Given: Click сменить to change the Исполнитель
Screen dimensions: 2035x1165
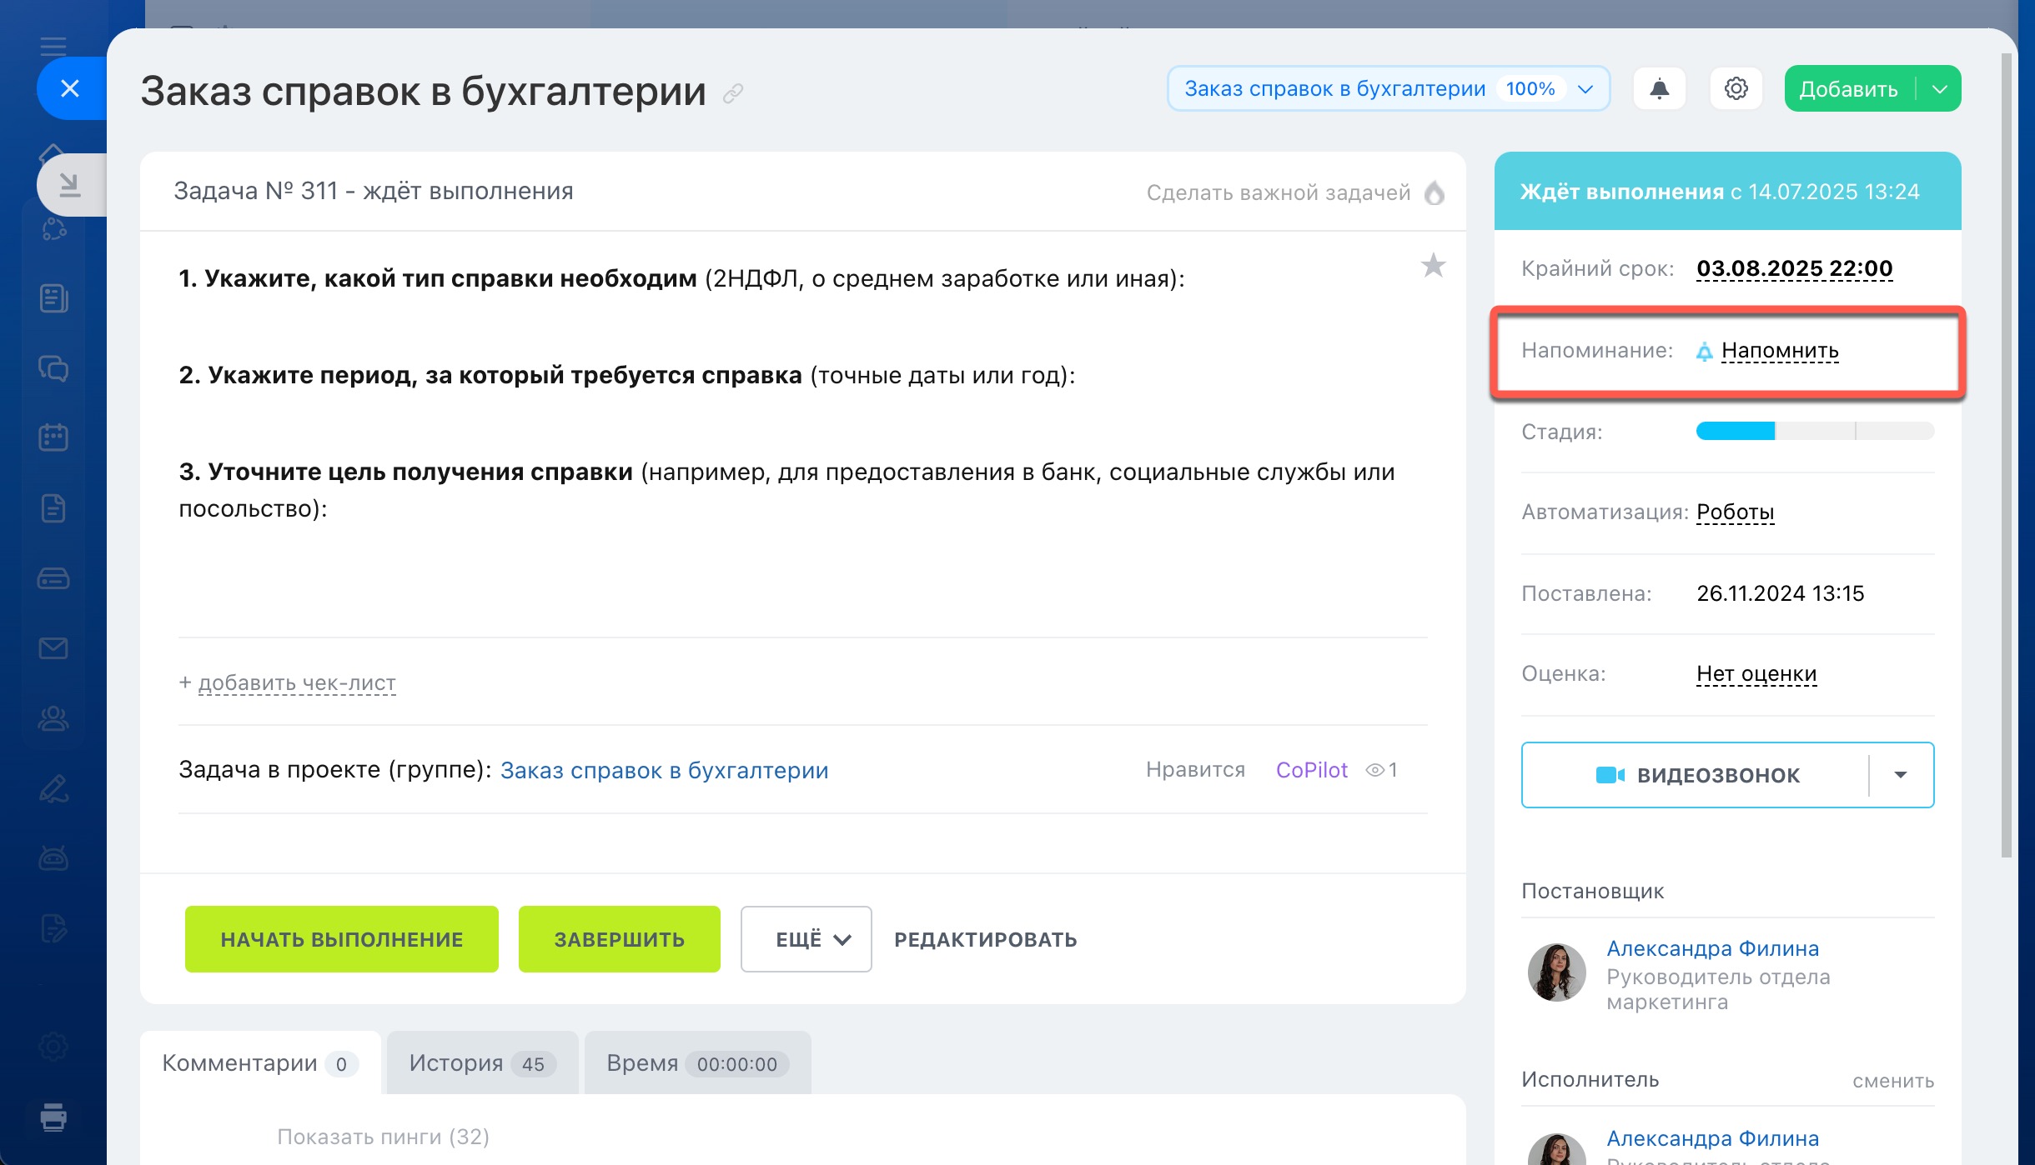Looking at the screenshot, I should point(1893,1081).
